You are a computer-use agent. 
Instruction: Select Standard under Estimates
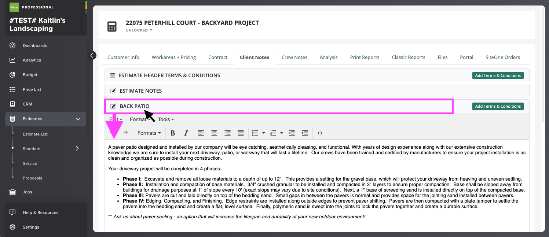pos(32,149)
